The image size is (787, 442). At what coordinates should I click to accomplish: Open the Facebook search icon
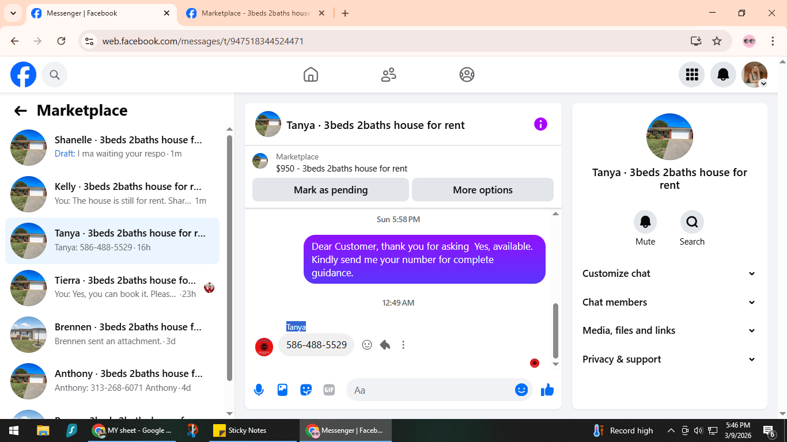[55, 74]
